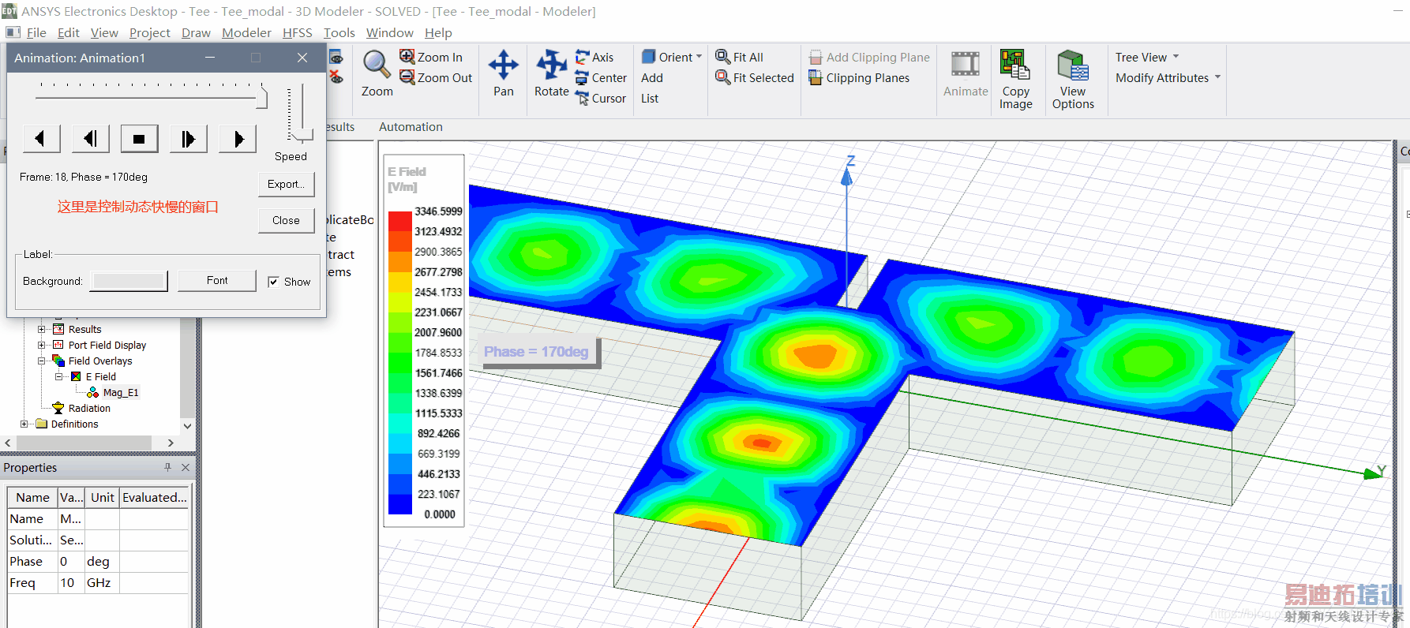
Task: Step the animation one frame forward
Action: [x=188, y=139]
